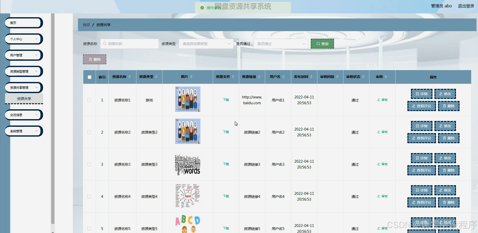The height and width of the screenshot is (233, 478).
Task: Tick the checkbox for row 资源名称2
Action: click(x=89, y=132)
